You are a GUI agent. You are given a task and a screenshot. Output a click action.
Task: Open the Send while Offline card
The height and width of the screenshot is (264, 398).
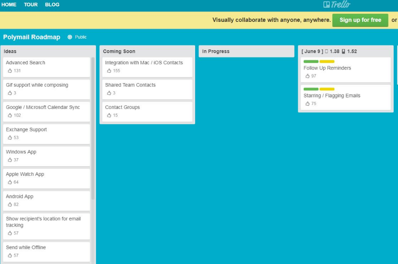46,252
